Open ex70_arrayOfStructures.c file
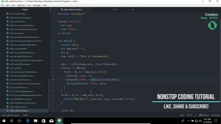Screen dimensions: 221x124 [20, 64]
